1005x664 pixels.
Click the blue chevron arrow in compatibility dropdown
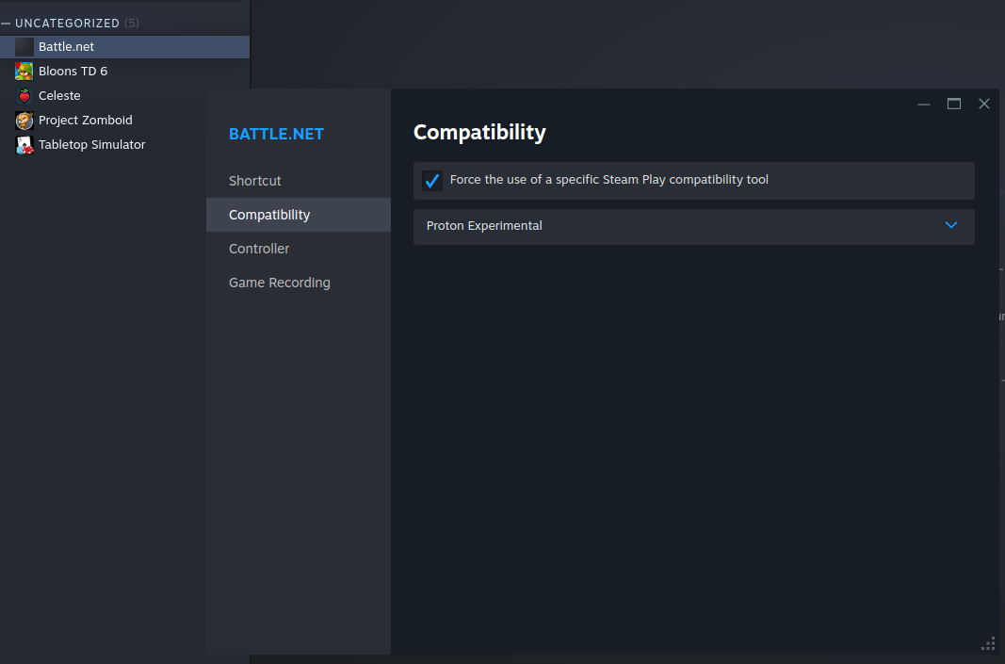[951, 226]
